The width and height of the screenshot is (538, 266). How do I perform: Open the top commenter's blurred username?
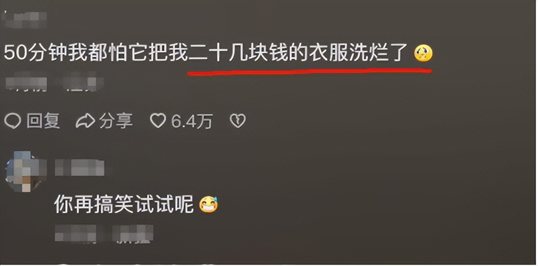click(x=24, y=19)
